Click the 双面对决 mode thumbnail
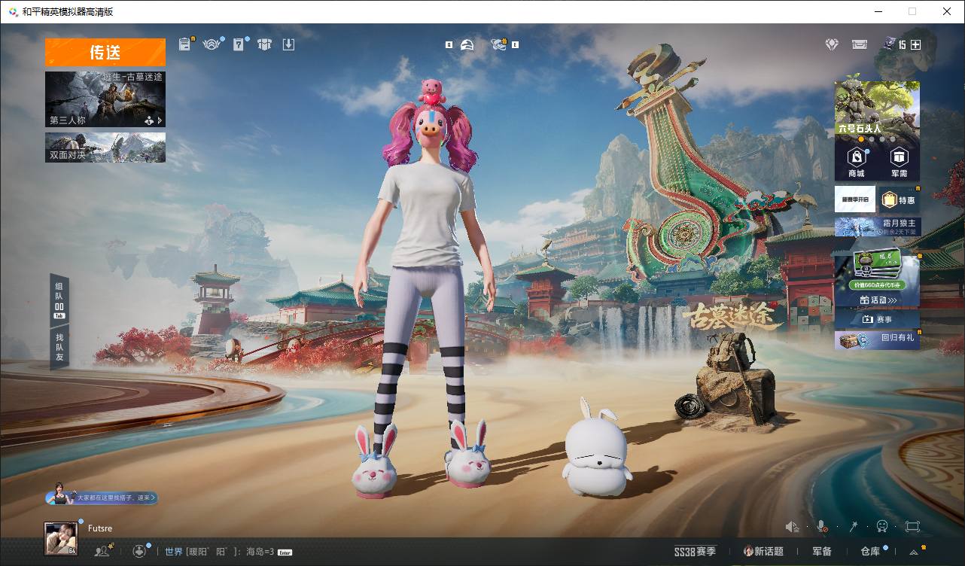The image size is (965, 566). pos(105,148)
